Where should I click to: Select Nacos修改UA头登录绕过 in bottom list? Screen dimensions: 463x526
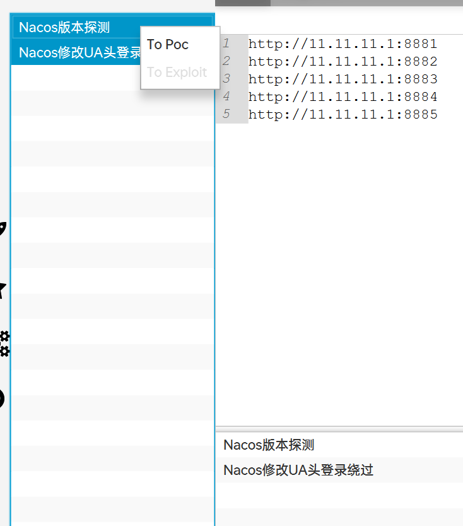click(339, 470)
